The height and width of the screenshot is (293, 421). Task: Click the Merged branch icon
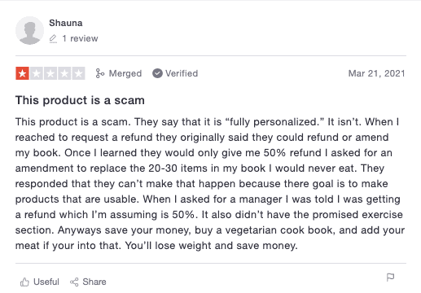[99, 73]
